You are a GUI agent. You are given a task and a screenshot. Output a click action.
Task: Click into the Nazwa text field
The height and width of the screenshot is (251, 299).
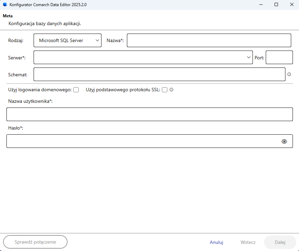point(209,40)
